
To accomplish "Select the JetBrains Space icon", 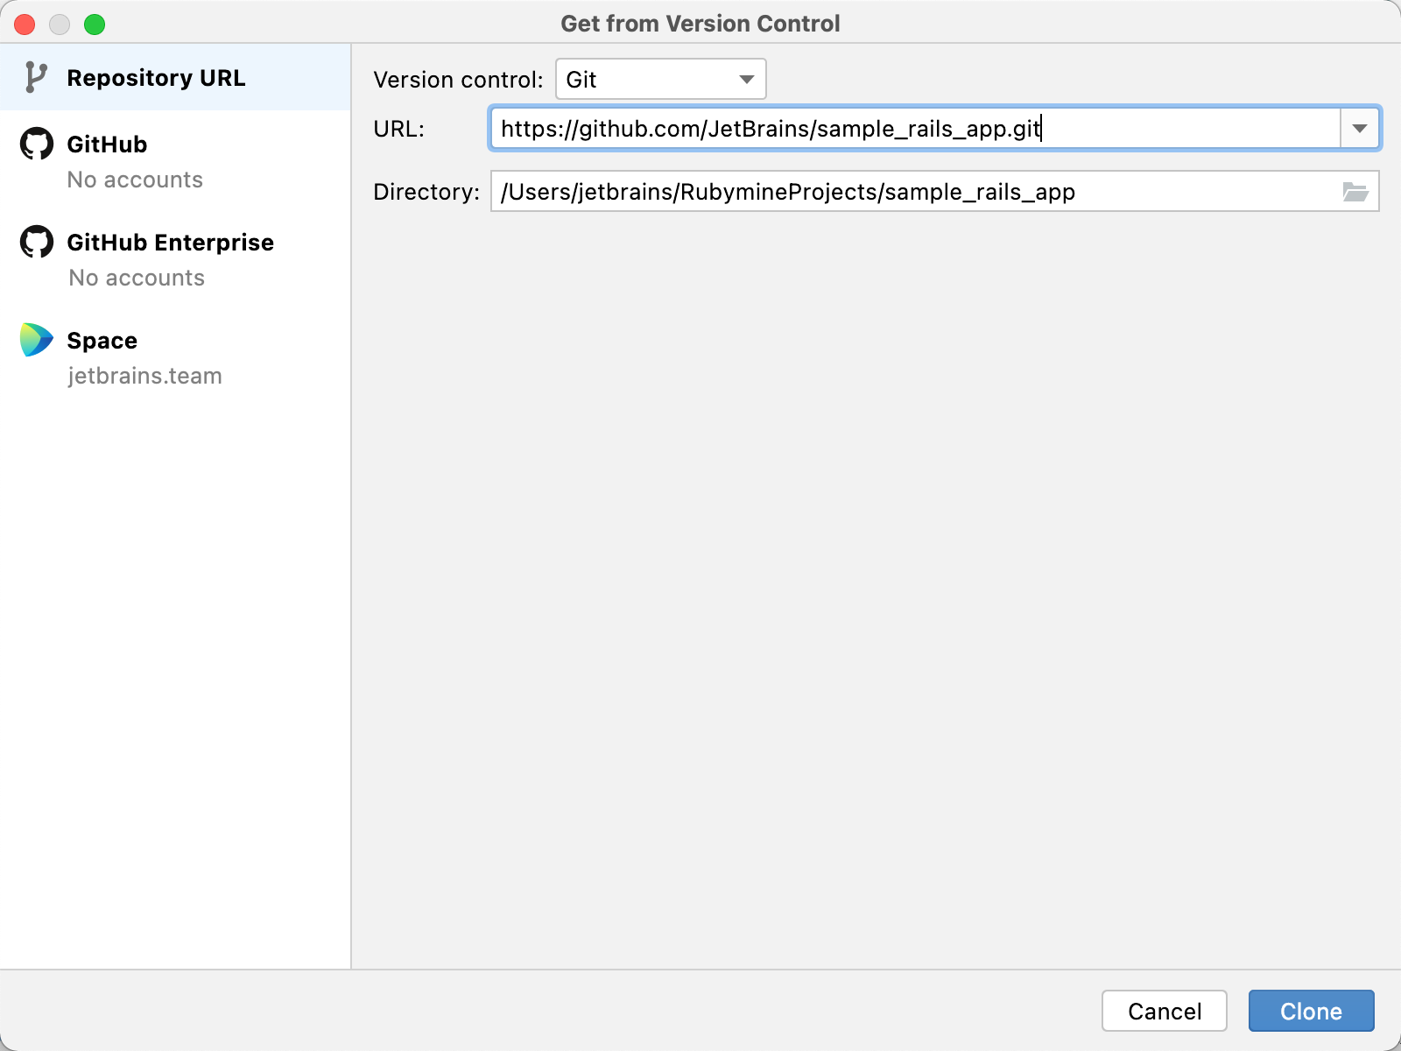I will (x=36, y=341).
